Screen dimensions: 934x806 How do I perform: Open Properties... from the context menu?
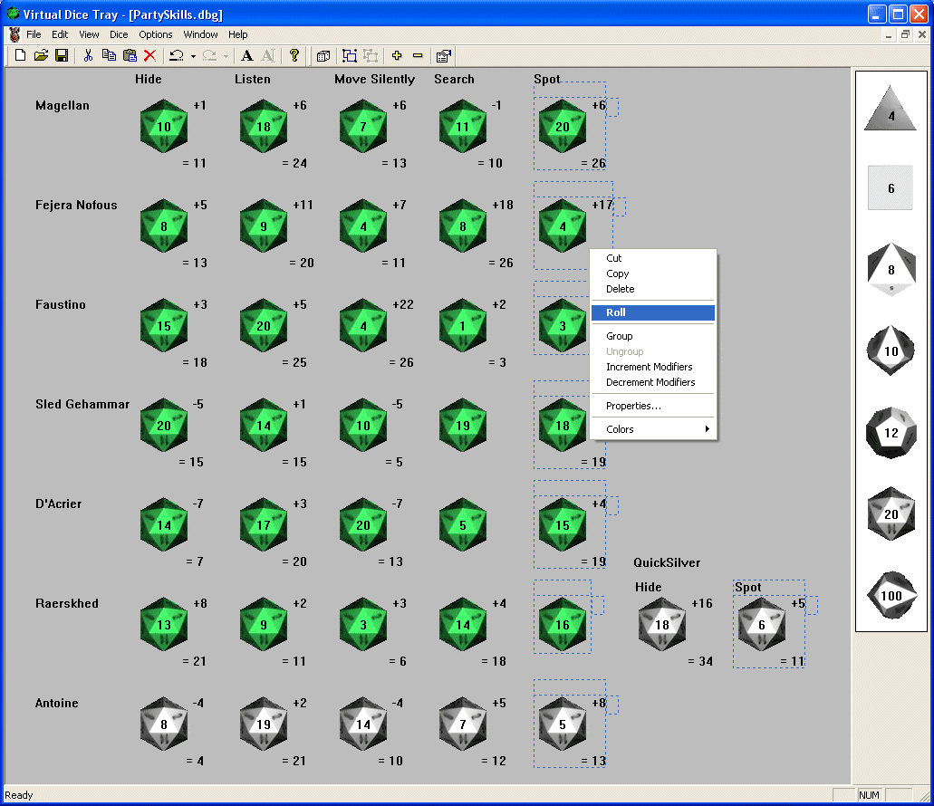pyautogui.click(x=653, y=406)
